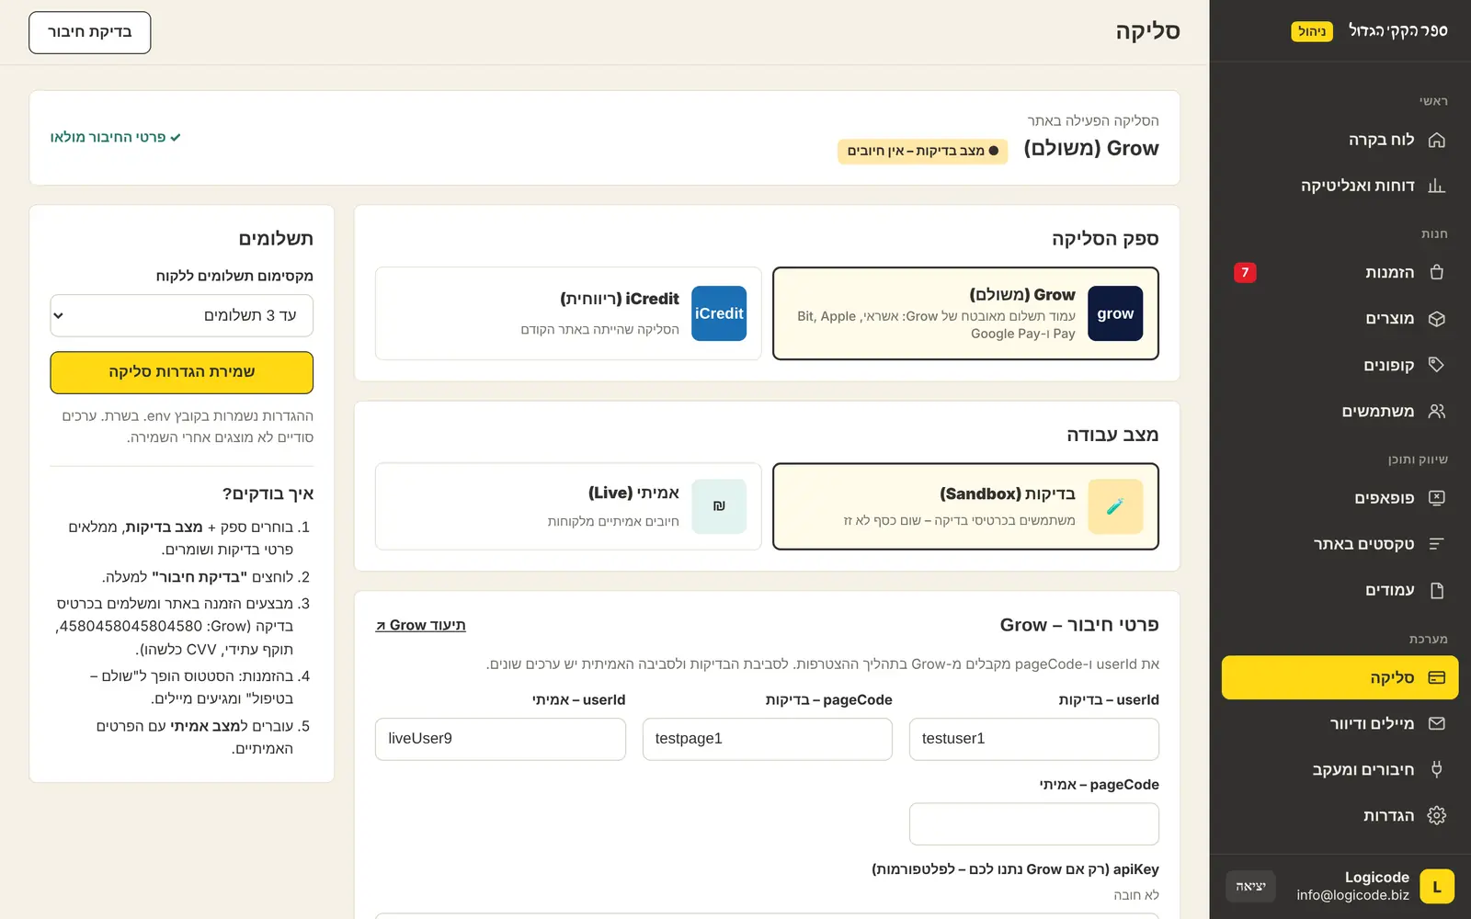
Task: Select iCredit (ריווחית) as payment provider
Action: point(568,313)
